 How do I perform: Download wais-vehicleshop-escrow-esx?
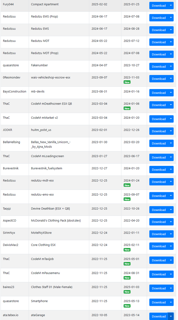[x=159, y=79]
